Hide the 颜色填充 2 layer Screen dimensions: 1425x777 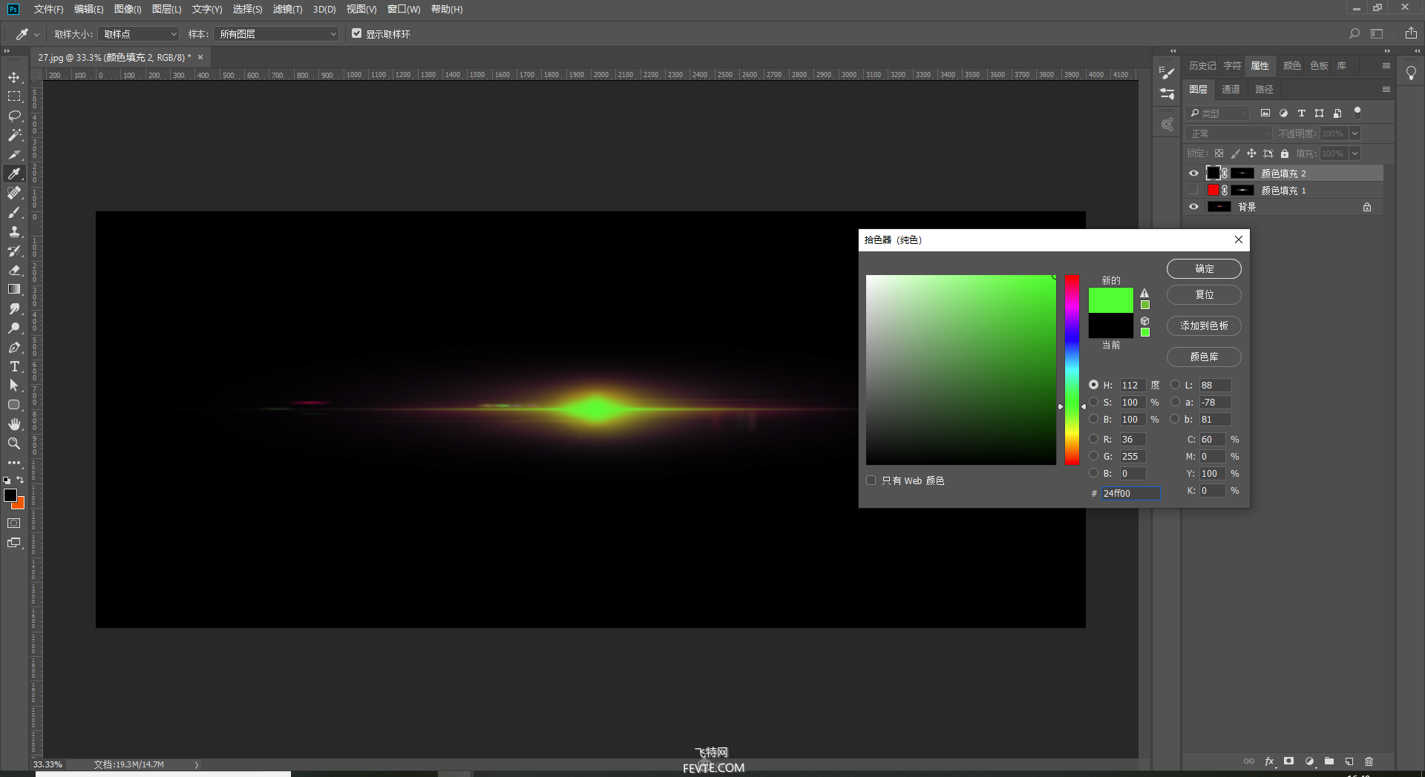[x=1193, y=173]
